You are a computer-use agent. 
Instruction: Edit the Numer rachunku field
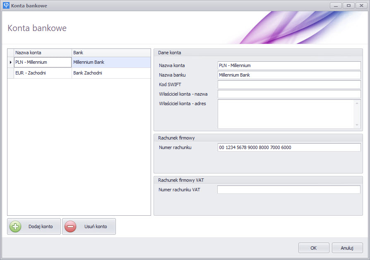[x=289, y=147]
